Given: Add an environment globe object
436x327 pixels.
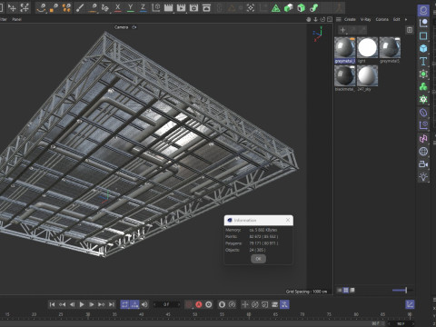Looking at the screenshot, I should point(423,152).
